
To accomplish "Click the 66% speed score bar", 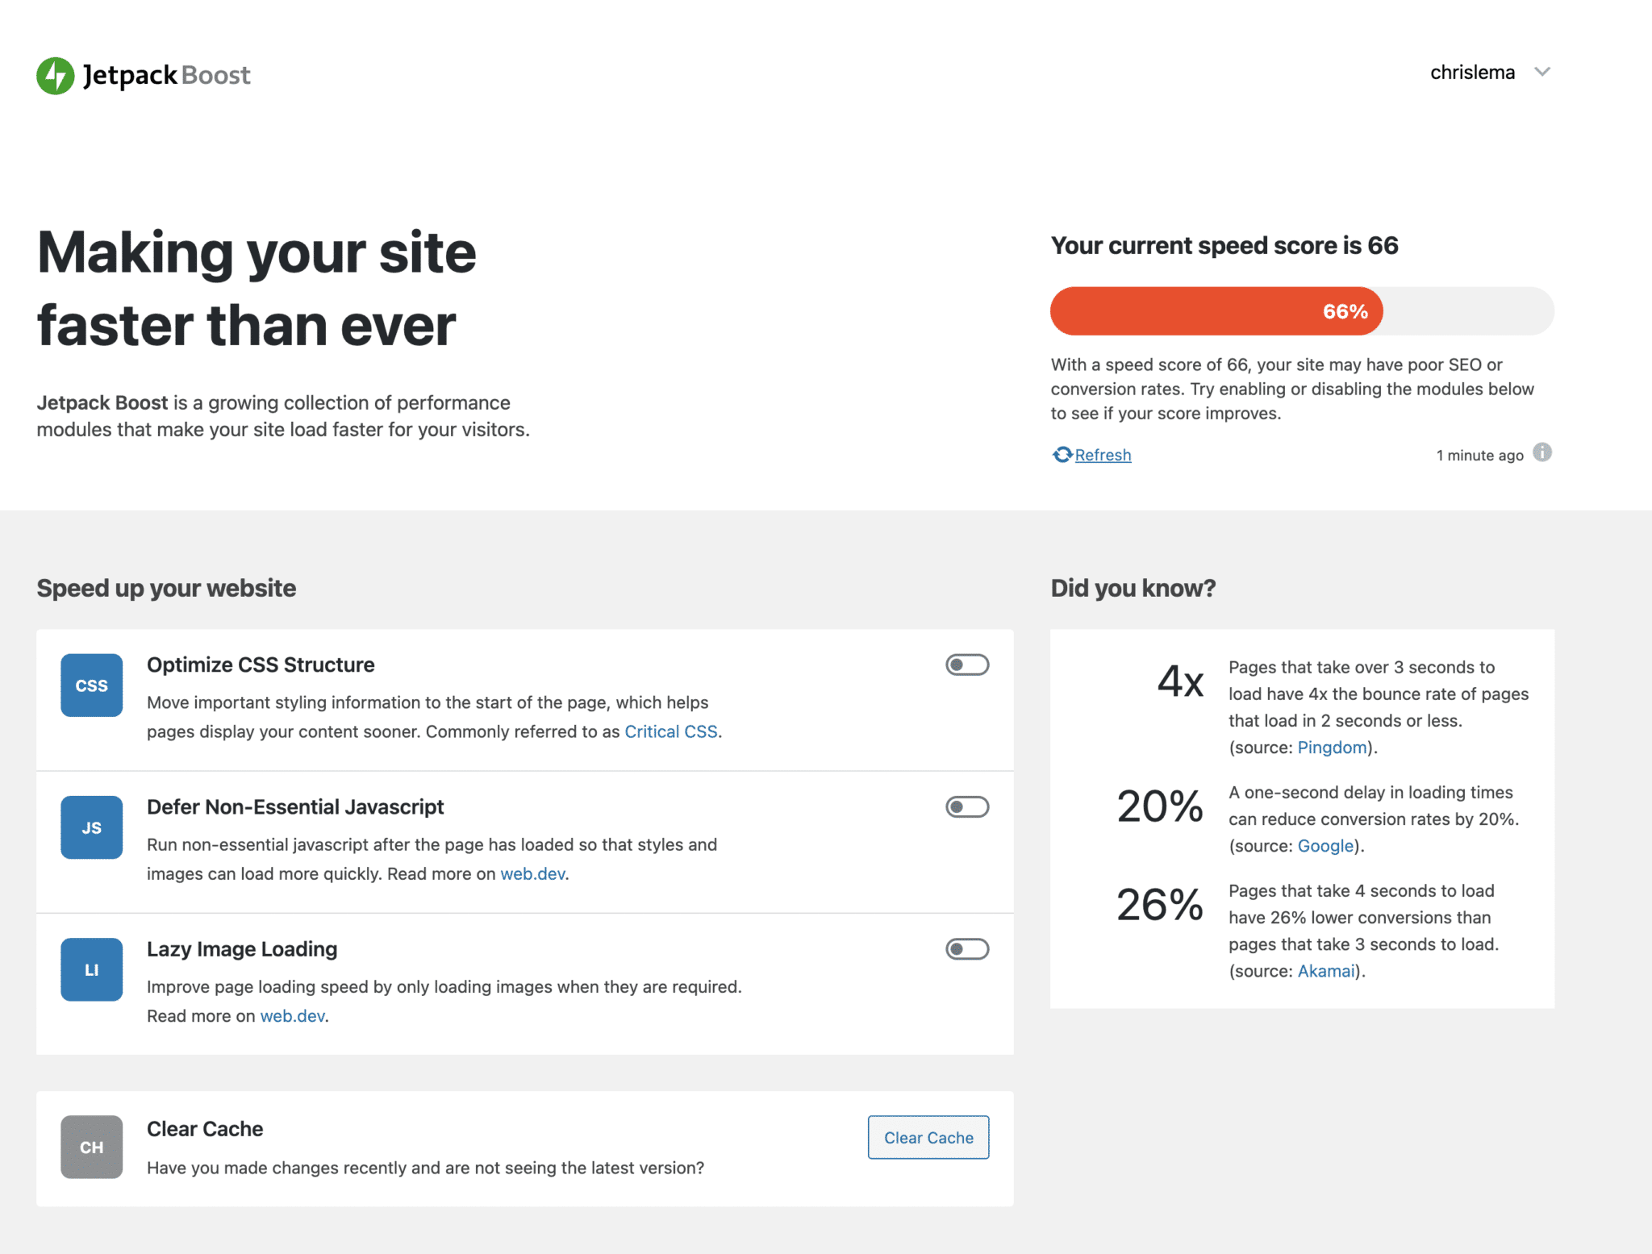I will 1216,311.
